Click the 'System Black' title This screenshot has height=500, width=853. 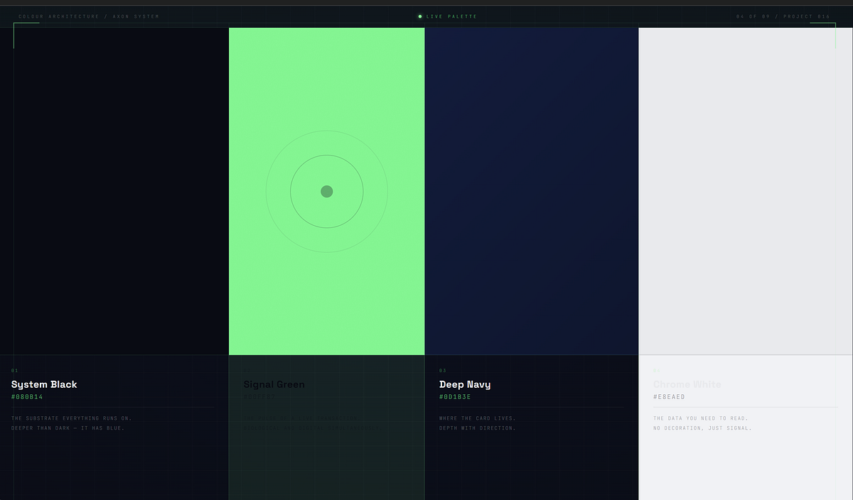(x=44, y=384)
